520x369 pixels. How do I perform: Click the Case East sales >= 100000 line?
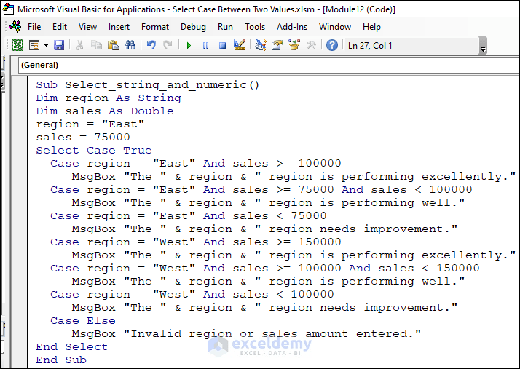click(196, 164)
